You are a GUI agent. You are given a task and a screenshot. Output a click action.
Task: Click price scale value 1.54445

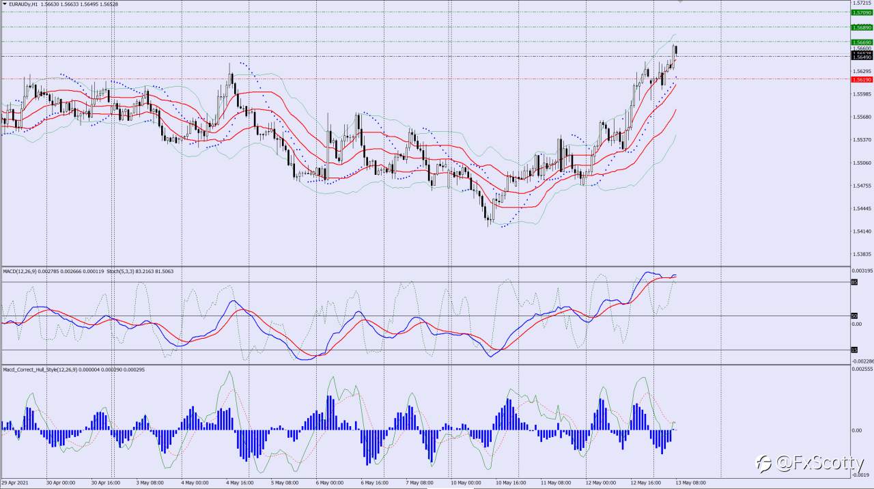(862, 209)
